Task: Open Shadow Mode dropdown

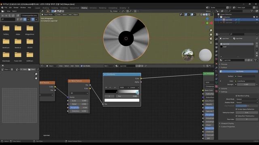Action: [x=246, y=102]
